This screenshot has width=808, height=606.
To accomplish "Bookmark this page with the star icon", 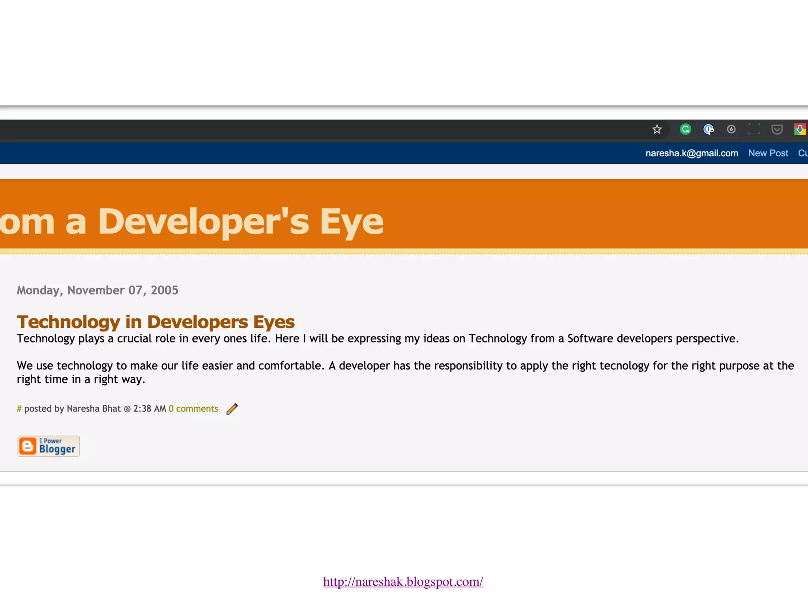I will (656, 129).
